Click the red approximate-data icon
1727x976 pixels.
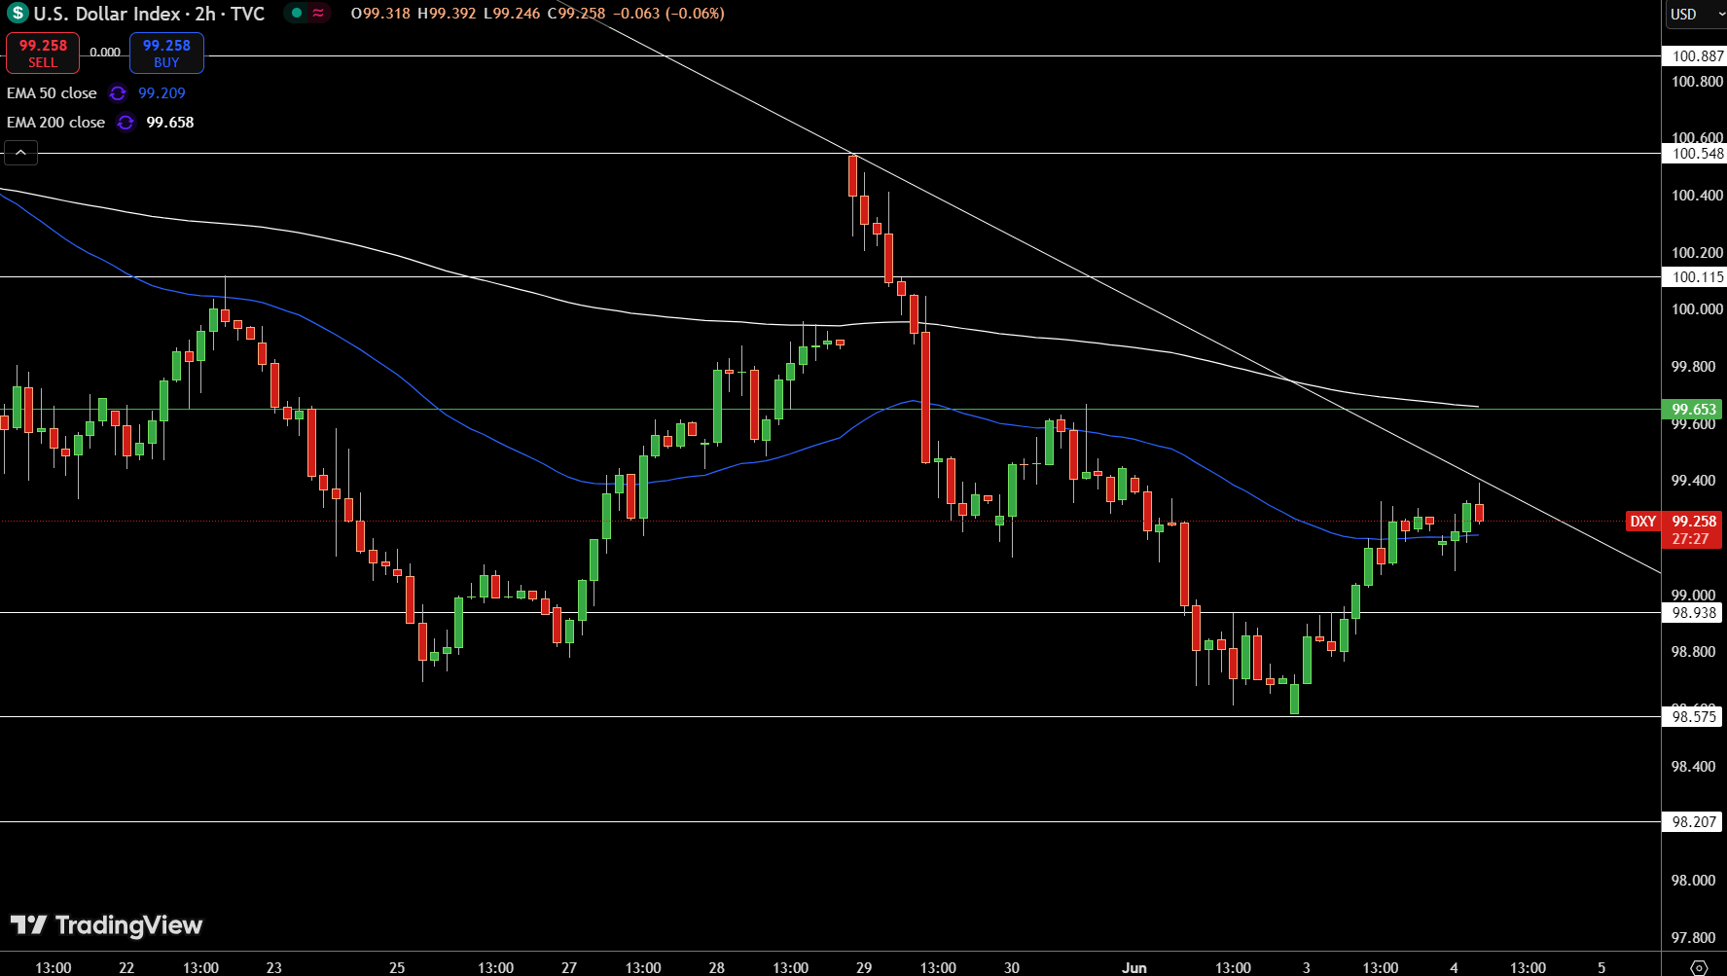tap(318, 14)
